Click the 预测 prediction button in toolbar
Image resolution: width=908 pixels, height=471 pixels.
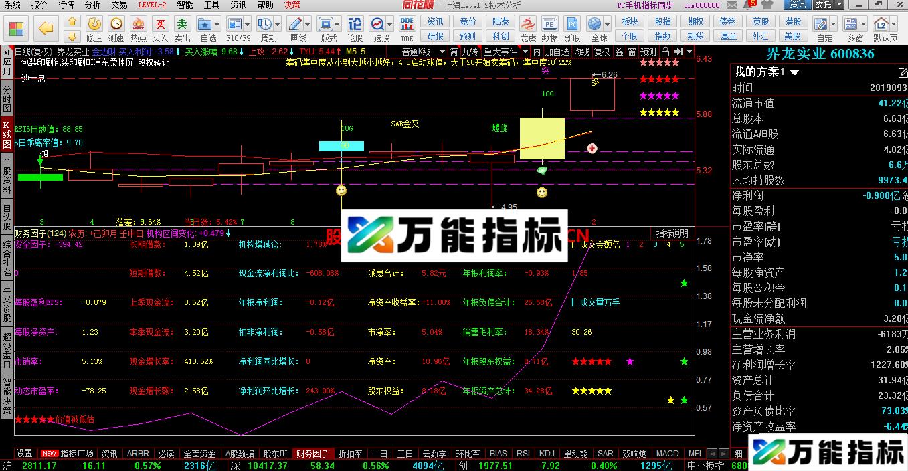pyautogui.click(x=468, y=35)
